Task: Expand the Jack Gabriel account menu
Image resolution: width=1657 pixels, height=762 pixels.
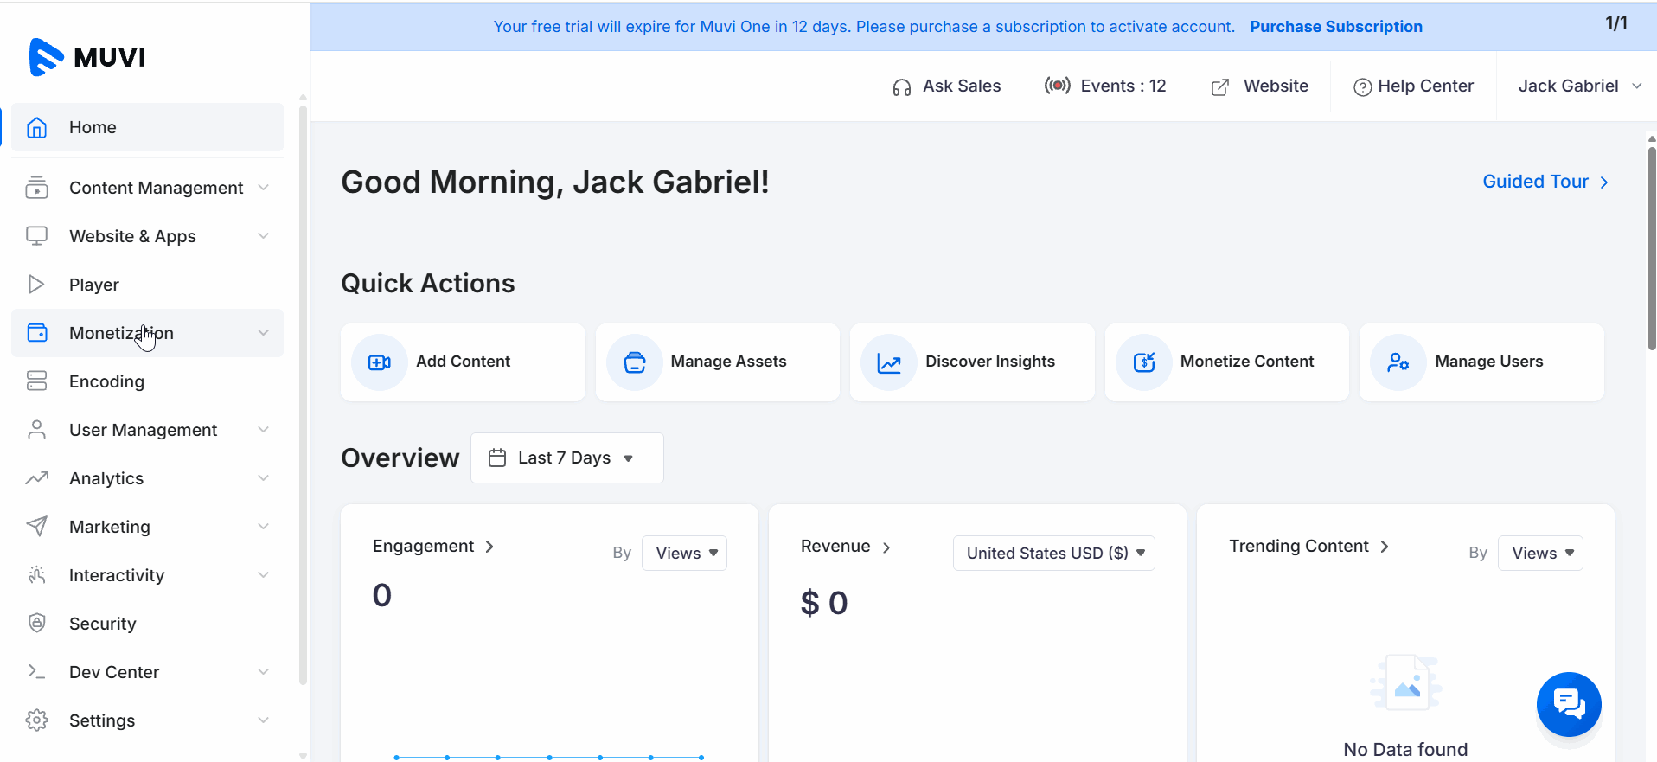Action: (1578, 86)
